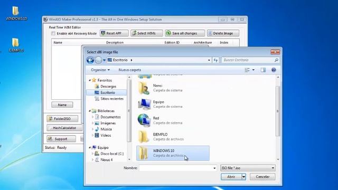Click the search magnifier icon
The image size is (338, 190).
coord(276,60)
